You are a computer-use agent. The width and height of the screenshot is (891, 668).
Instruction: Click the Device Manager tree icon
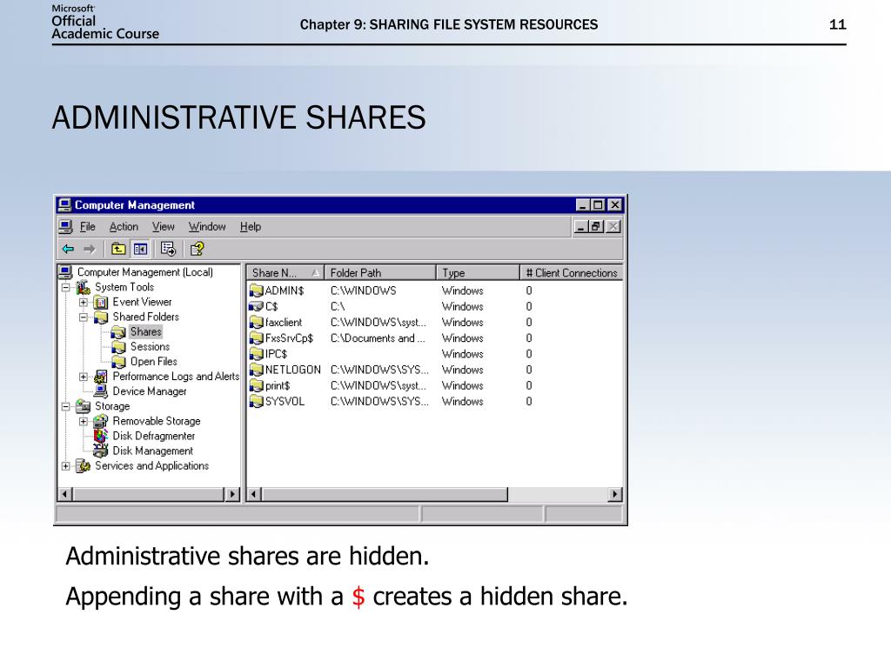pos(101,391)
